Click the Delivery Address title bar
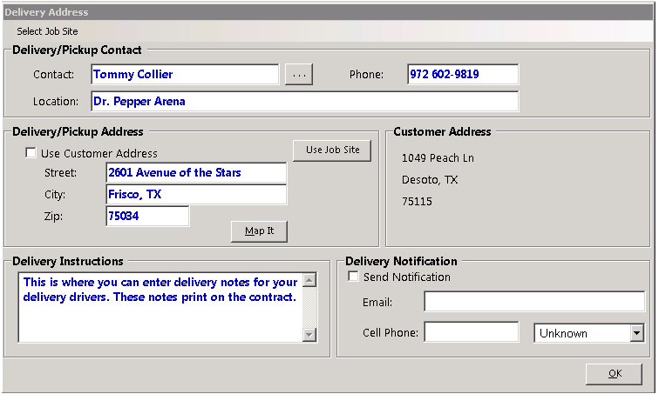Viewport: 659px width, 394px height. pos(329,12)
